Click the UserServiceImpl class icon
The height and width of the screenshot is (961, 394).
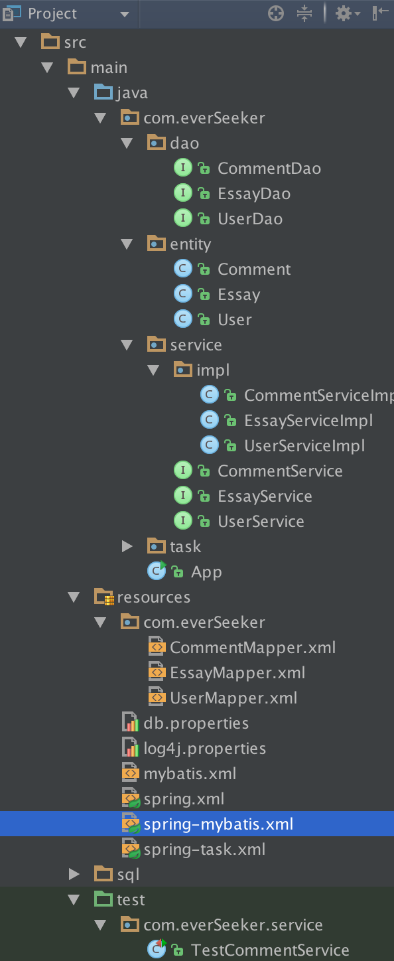pos(210,445)
